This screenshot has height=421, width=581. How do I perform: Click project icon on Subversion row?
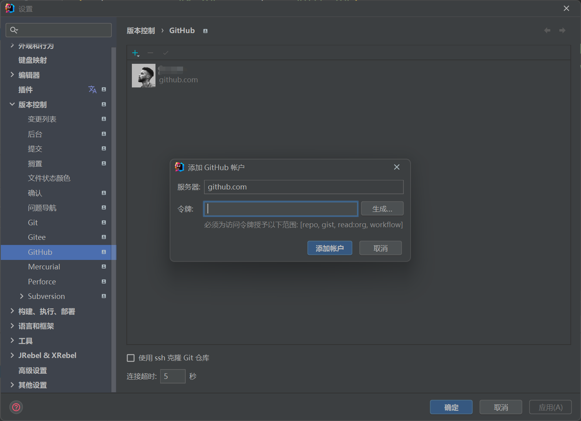104,296
